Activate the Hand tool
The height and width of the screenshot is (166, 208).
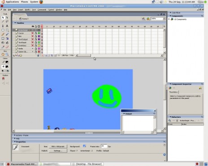pyautogui.click(x=3, y=55)
